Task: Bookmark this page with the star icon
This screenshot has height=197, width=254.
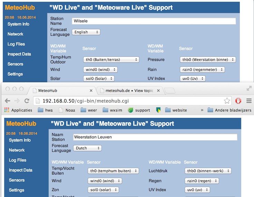Action: tap(227, 101)
